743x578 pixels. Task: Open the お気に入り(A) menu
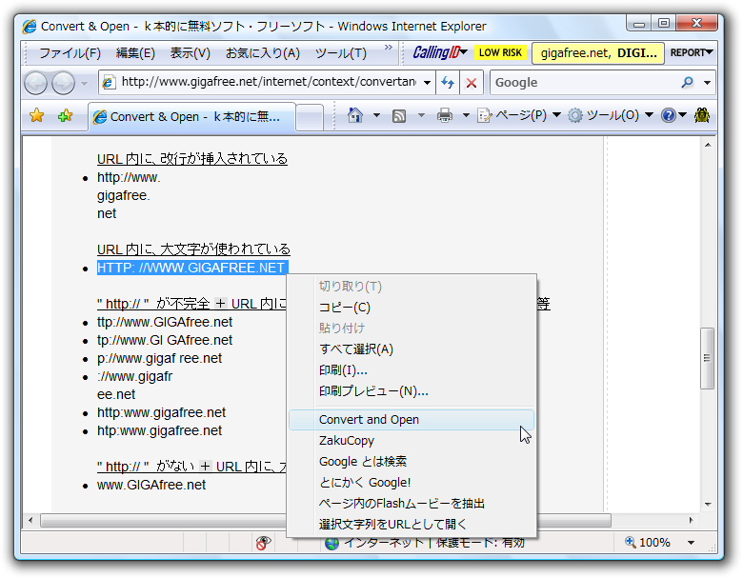(x=263, y=53)
